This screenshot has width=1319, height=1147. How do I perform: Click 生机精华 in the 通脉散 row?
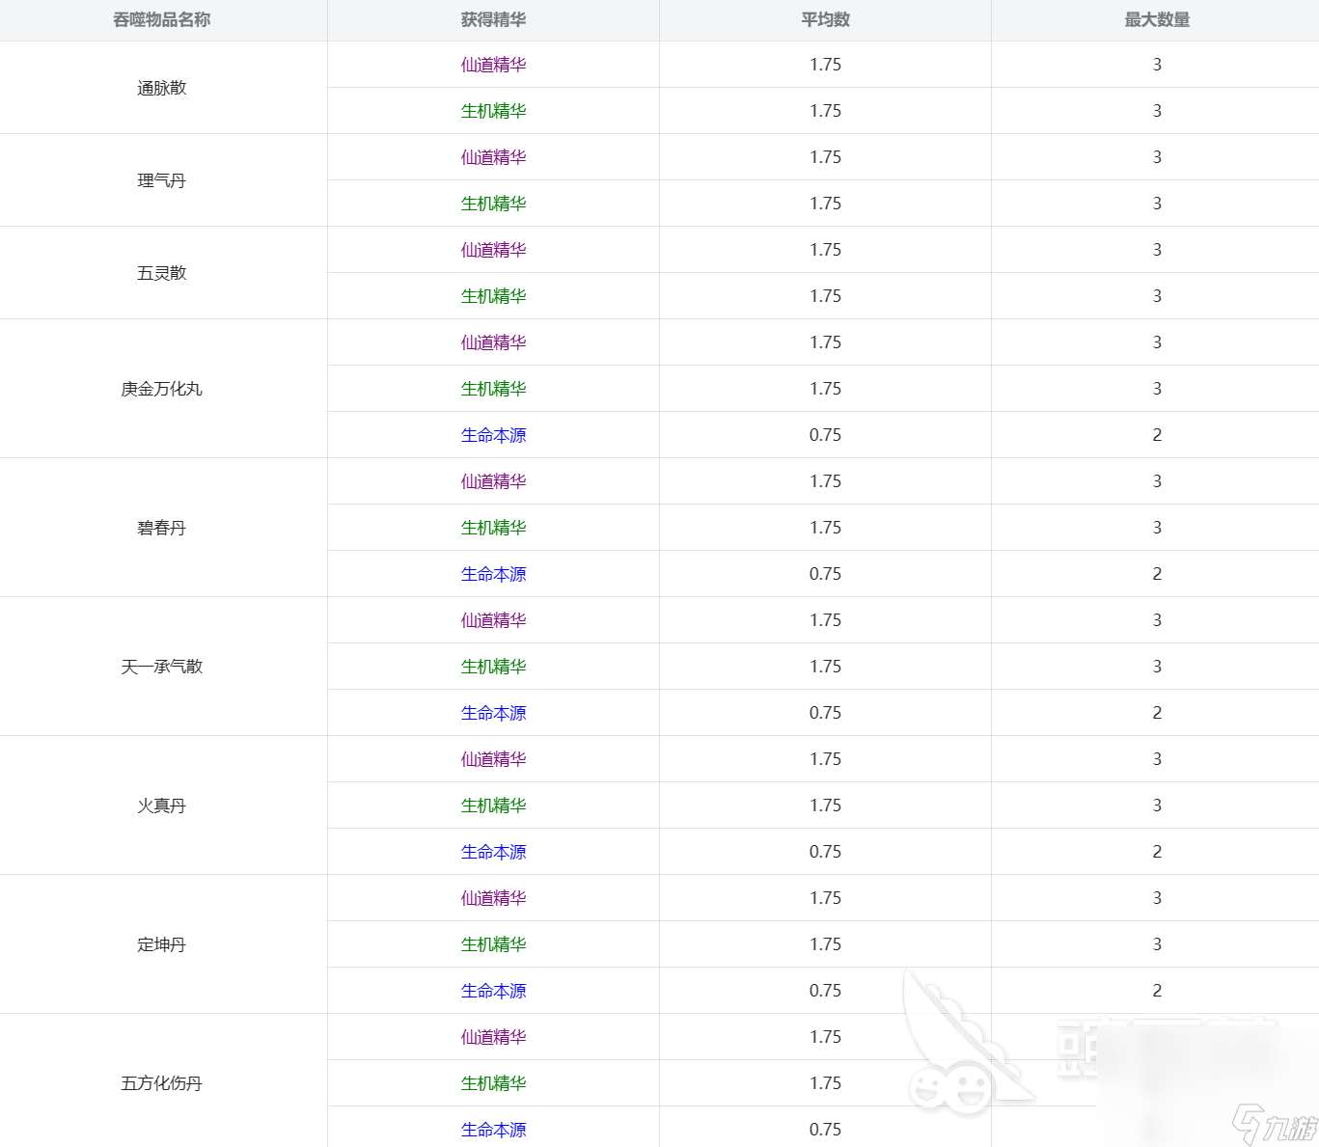(x=493, y=111)
